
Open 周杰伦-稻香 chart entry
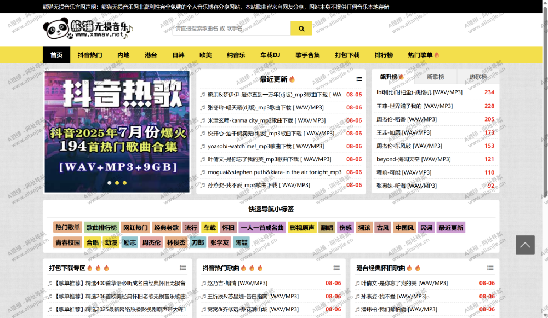coord(407,119)
